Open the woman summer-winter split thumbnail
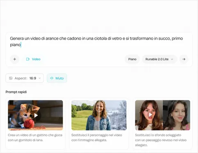The height and width of the screenshot is (153, 198). (99, 115)
